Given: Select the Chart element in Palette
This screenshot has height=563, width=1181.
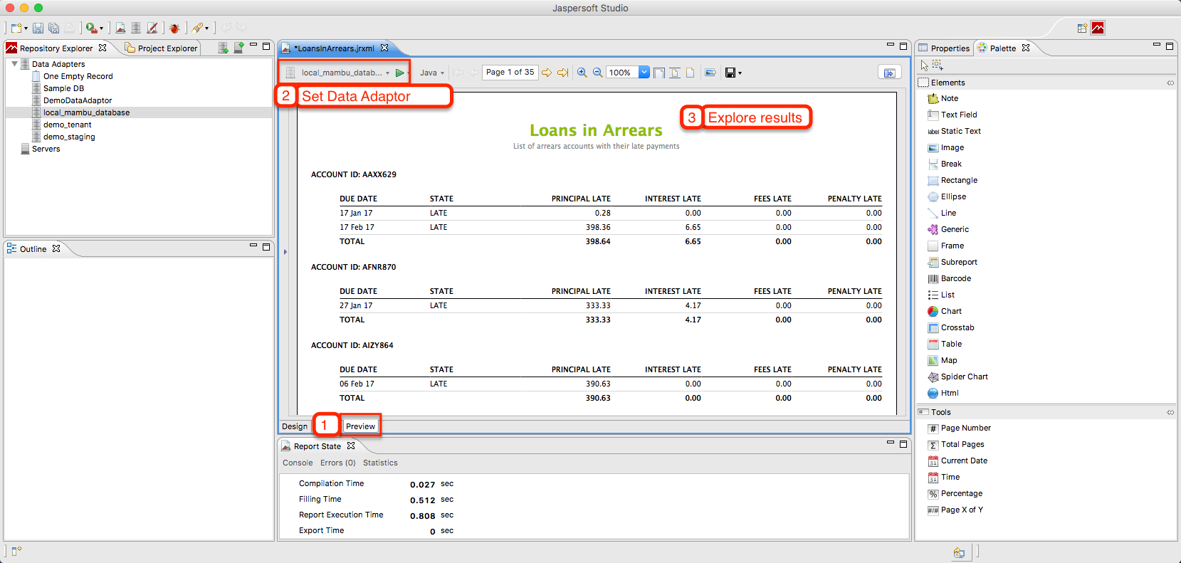Looking at the screenshot, I should (x=950, y=311).
